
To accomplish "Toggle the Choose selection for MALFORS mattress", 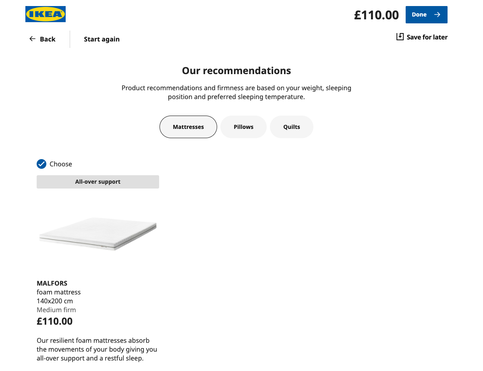I will coord(41,164).
